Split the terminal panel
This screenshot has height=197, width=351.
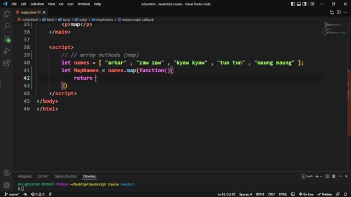(327, 176)
